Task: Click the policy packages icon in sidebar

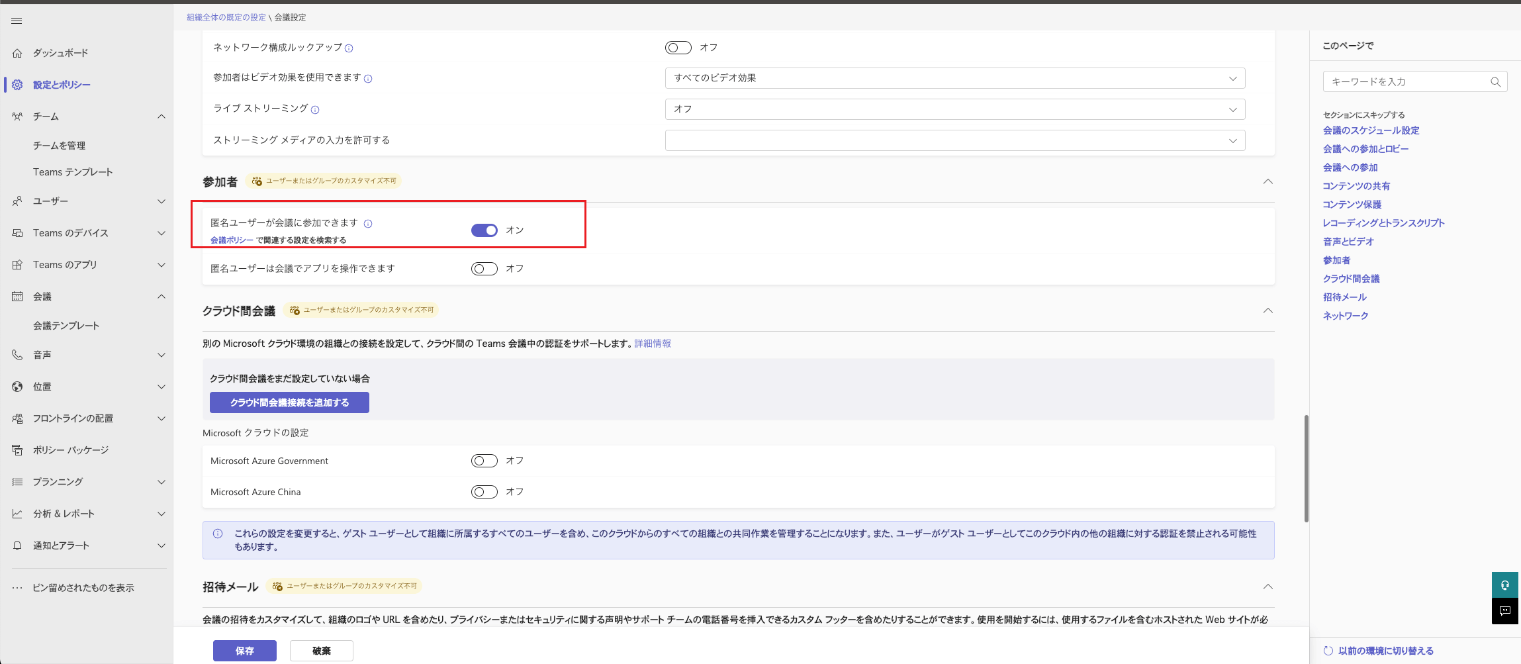Action: [x=17, y=450]
